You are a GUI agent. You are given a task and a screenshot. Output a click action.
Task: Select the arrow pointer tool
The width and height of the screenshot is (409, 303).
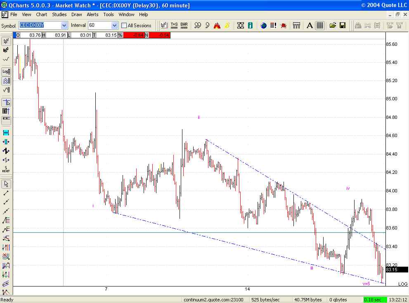(x=6, y=184)
